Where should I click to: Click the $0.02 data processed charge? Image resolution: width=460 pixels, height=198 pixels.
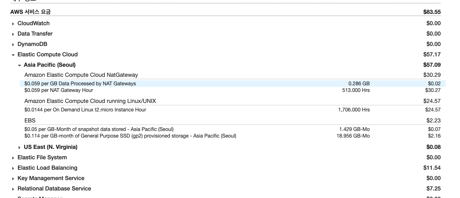(435, 84)
